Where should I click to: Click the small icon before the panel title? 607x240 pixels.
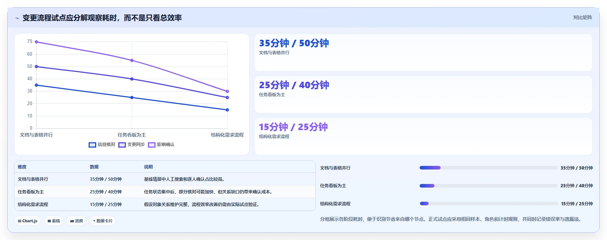click(x=17, y=18)
